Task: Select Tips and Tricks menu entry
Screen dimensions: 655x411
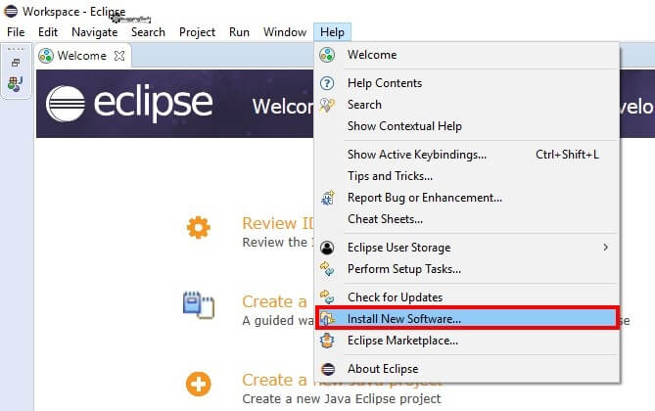Action: pos(467,176)
